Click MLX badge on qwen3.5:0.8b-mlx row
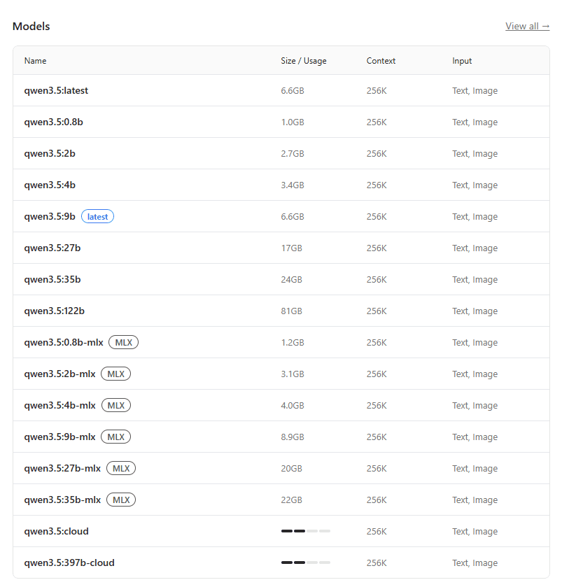This screenshot has height=587, width=576. pos(124,342)
